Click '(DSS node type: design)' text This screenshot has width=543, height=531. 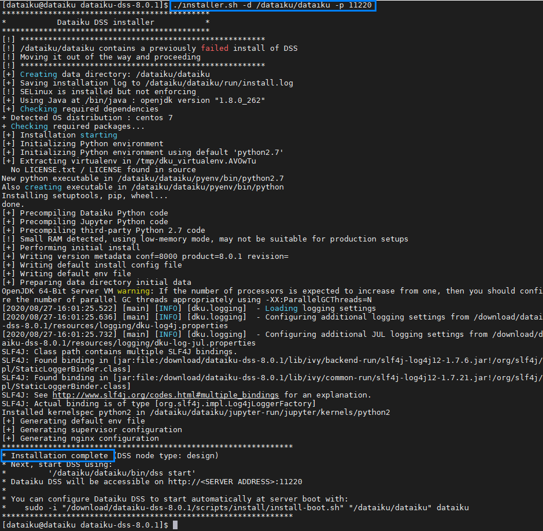167,455
